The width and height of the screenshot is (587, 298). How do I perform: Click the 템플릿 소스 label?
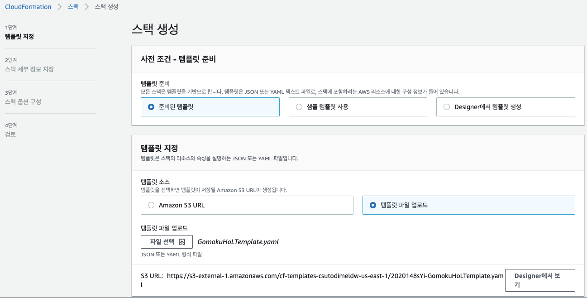[155, 182]
